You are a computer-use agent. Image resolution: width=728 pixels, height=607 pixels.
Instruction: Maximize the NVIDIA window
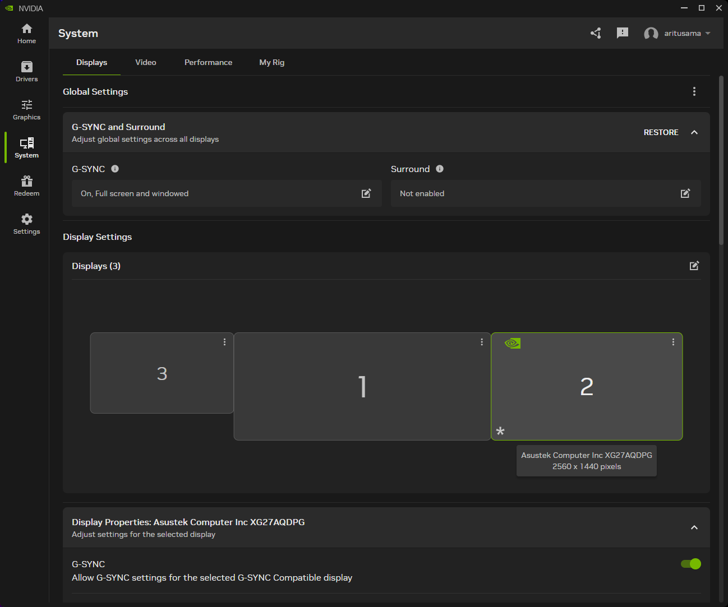click(x=702, y=8)
